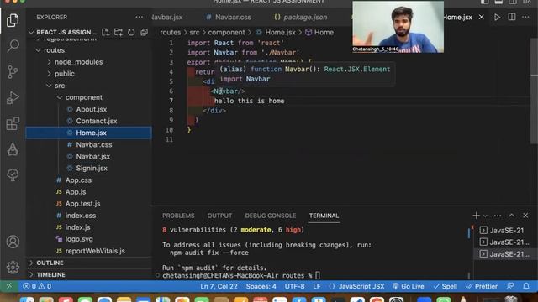
Task: Click the Prettier status bar item
Action: tap(482, 286)
